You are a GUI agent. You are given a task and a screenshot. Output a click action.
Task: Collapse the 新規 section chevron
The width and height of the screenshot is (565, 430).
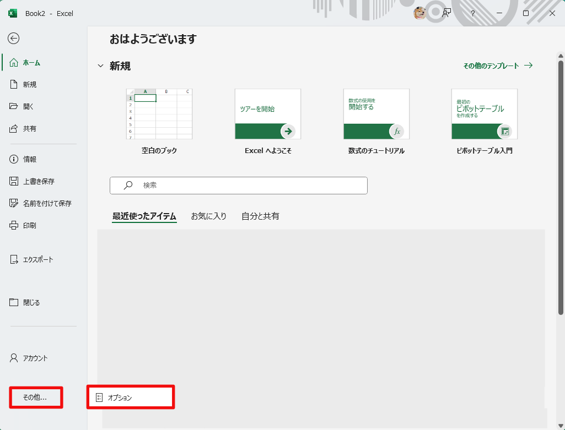coord(100,66)
